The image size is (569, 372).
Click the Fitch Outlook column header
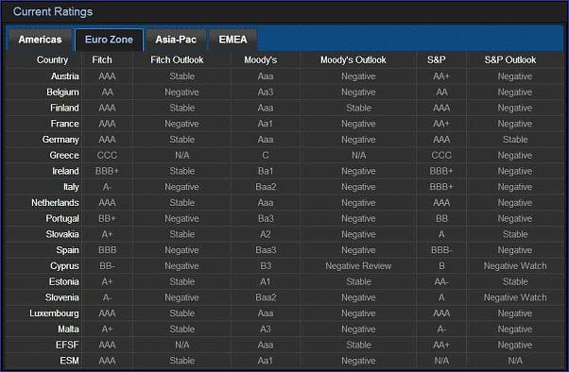coord(177,60)
